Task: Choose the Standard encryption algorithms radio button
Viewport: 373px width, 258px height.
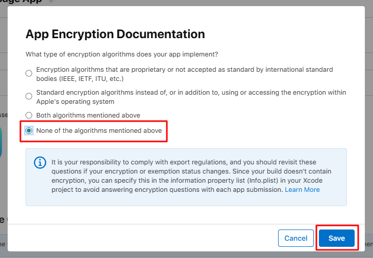Action: pyautogui.click(x=29, y=96)
